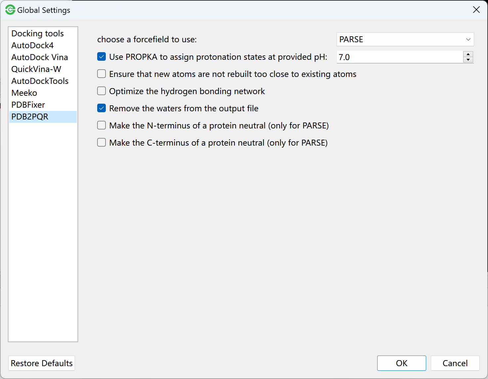Switch to AutoDock Vina settings
Image resolution: width=488 pixels, height=379 pixels.
point(43,57)
